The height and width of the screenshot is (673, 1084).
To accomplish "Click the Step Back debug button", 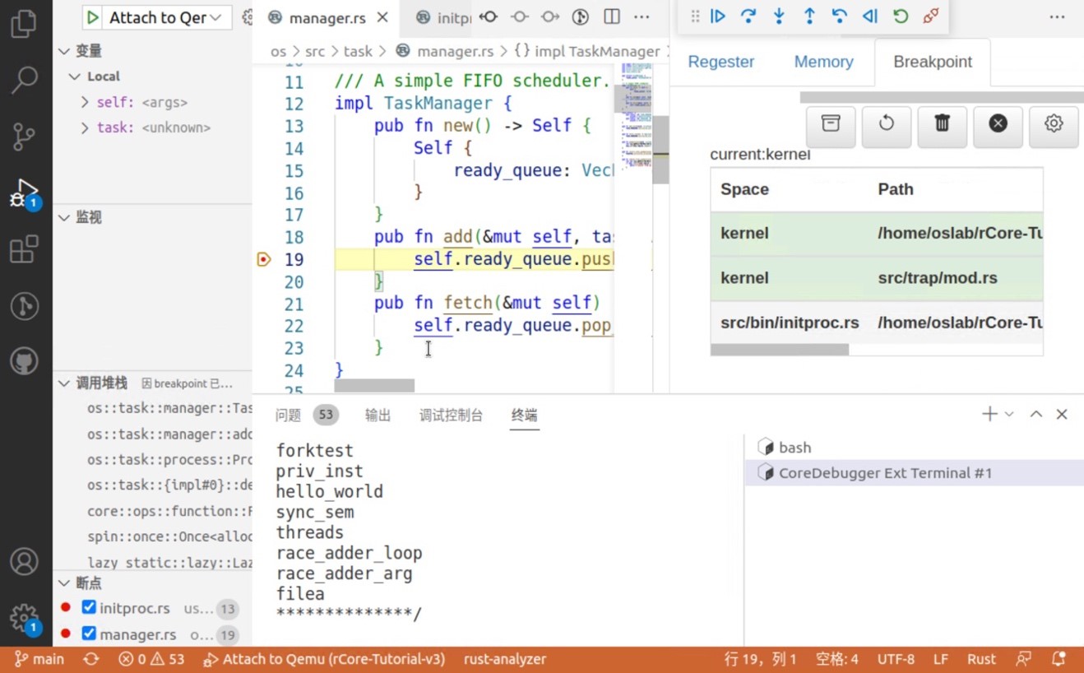I will [840, 16].
